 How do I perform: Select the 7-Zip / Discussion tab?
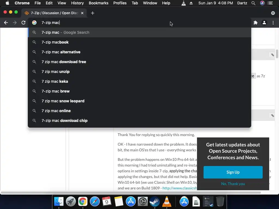point(54,13)
